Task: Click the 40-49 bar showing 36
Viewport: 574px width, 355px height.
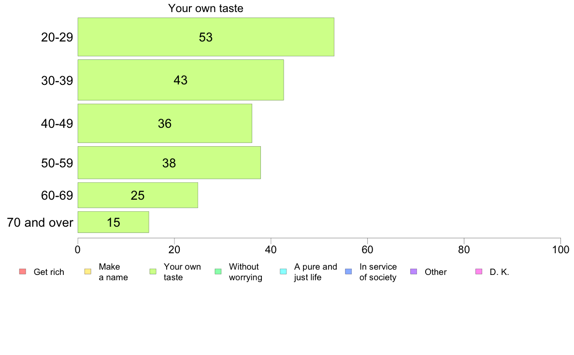Action: (x=165, y=123)
